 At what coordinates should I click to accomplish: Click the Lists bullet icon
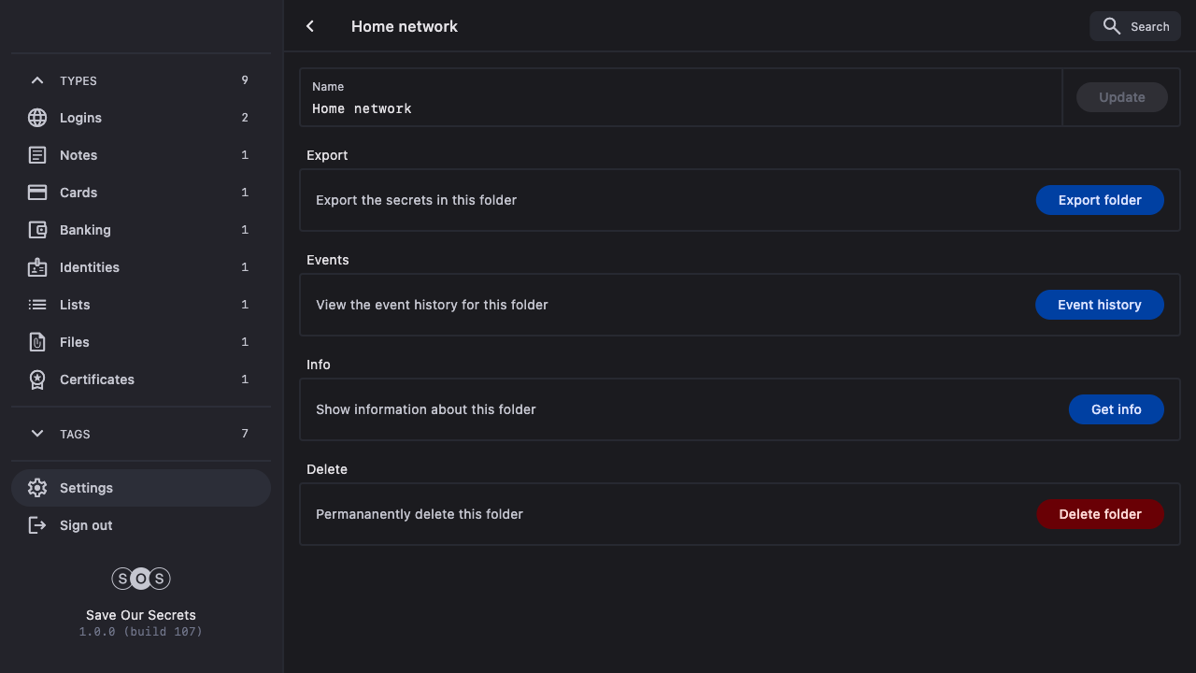tap(37, 305)
